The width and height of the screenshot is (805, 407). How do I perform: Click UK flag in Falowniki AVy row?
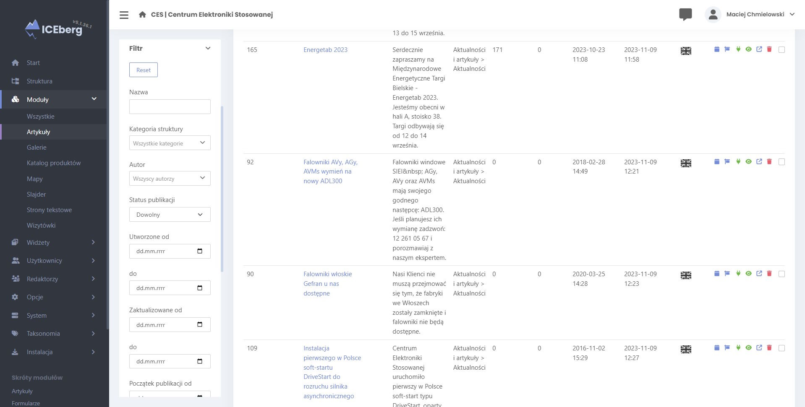click(686, 163)
